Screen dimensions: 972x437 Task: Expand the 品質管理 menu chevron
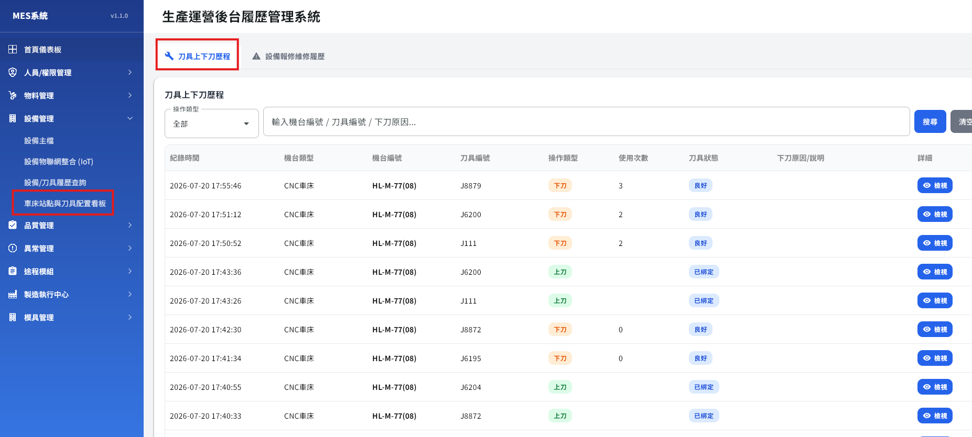(x=130, y=225)
